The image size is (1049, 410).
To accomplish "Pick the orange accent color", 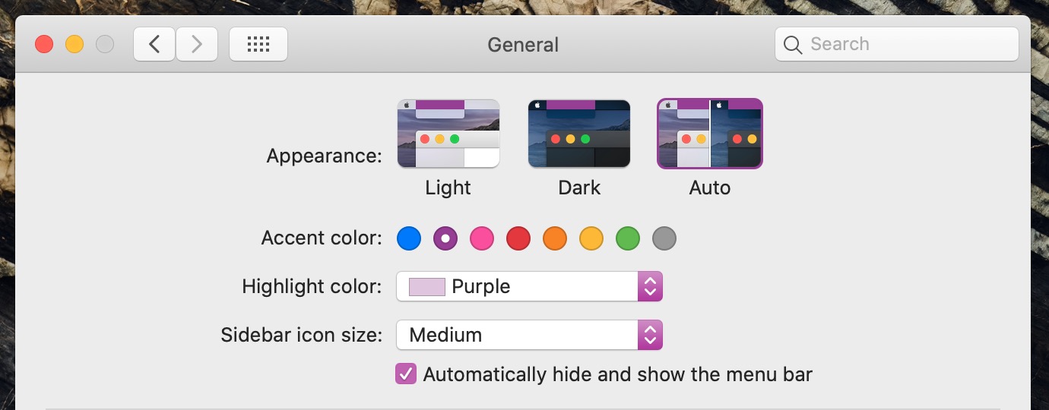I will pyautogui.click(x=555, y=239).
